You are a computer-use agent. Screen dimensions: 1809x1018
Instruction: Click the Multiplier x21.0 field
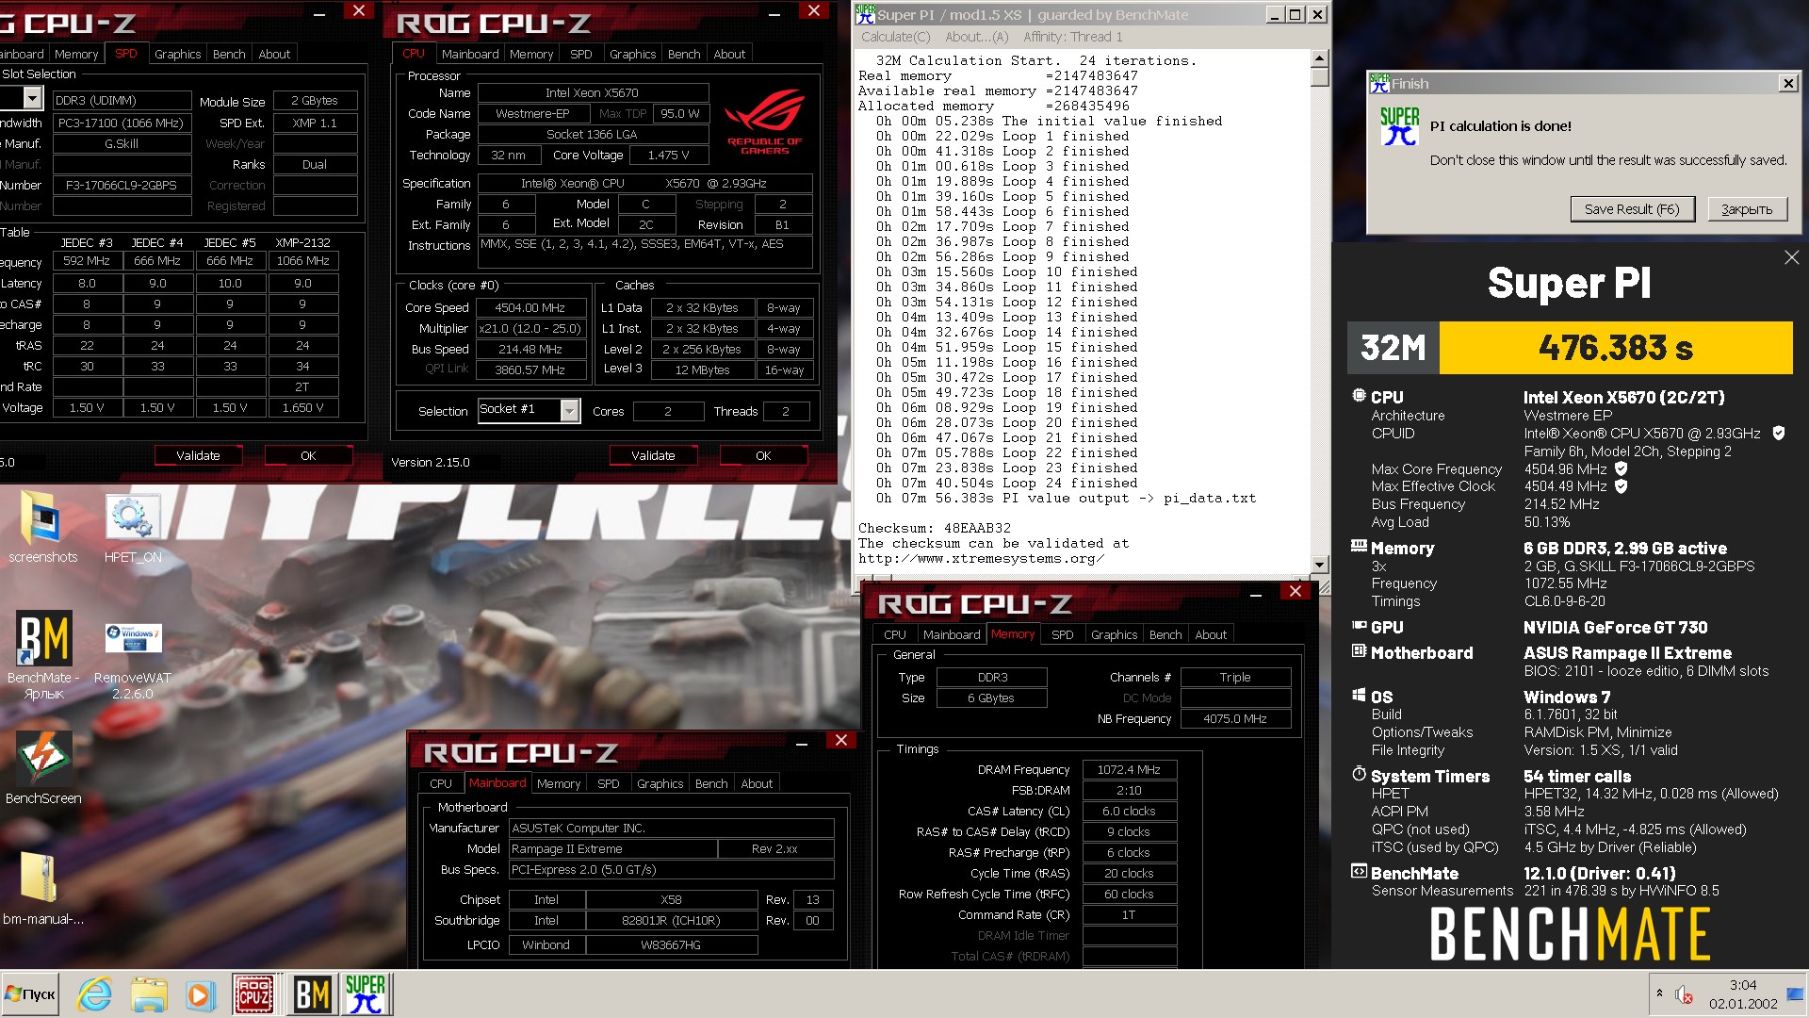(530, 328)
